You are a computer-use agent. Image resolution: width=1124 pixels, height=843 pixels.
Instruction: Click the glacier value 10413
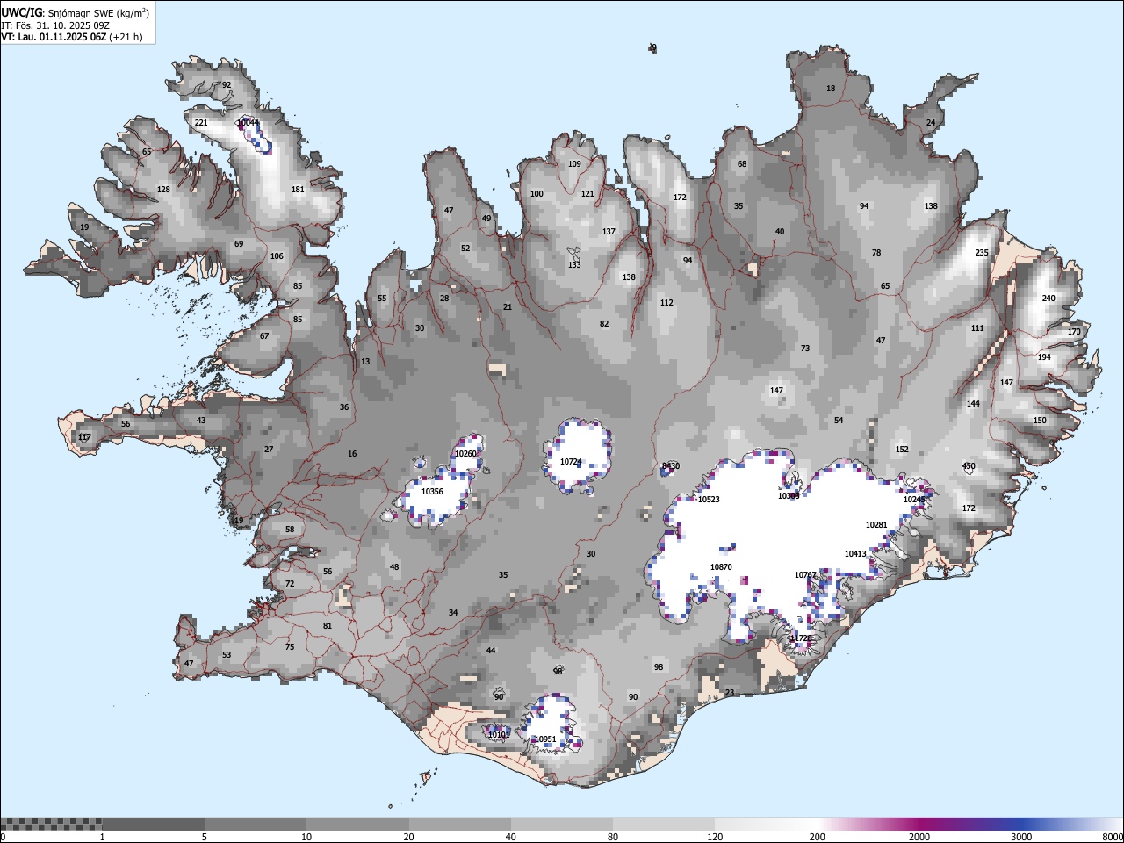[855, 554]
